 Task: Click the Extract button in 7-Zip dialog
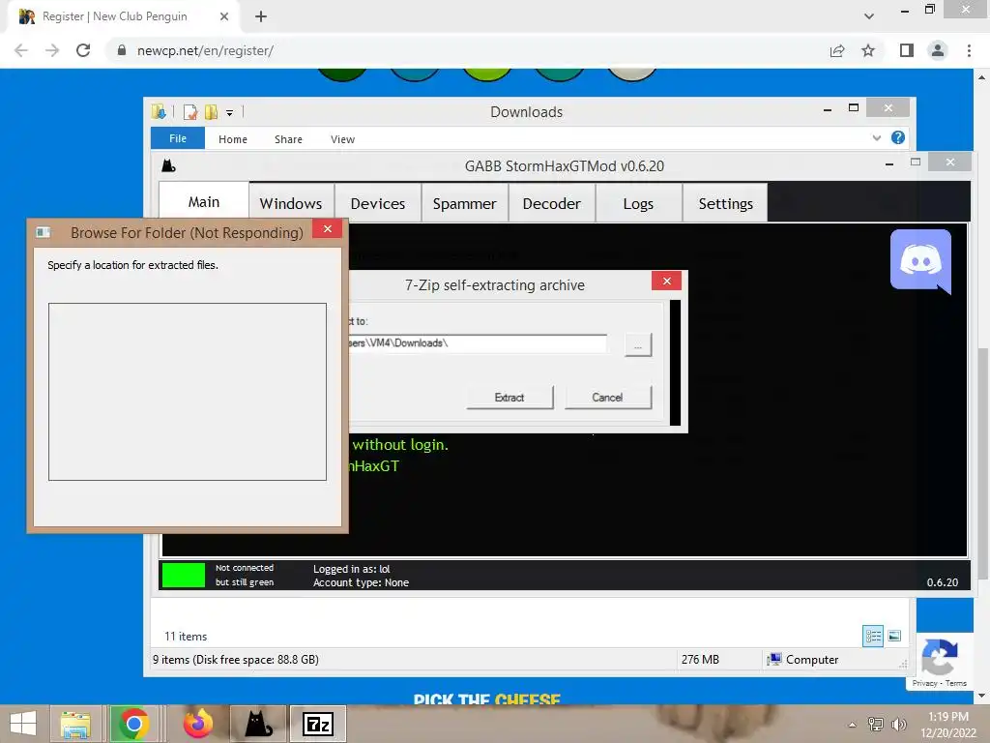click(510, 398)
